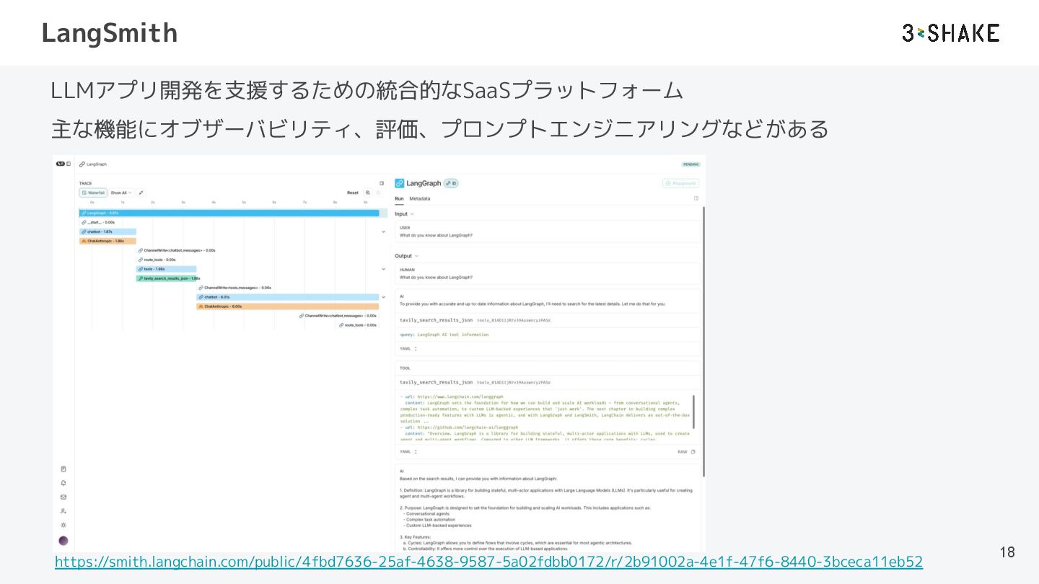Image resolution: width=1039 pixels, height=584 pixels.
Task: Click the query: LangGraph AI tool information text
Action: [x=444, y=335]
